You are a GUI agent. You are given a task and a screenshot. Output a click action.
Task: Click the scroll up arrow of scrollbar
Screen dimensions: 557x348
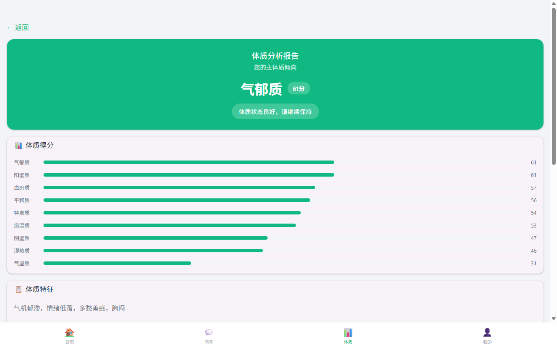click(554, 3)
